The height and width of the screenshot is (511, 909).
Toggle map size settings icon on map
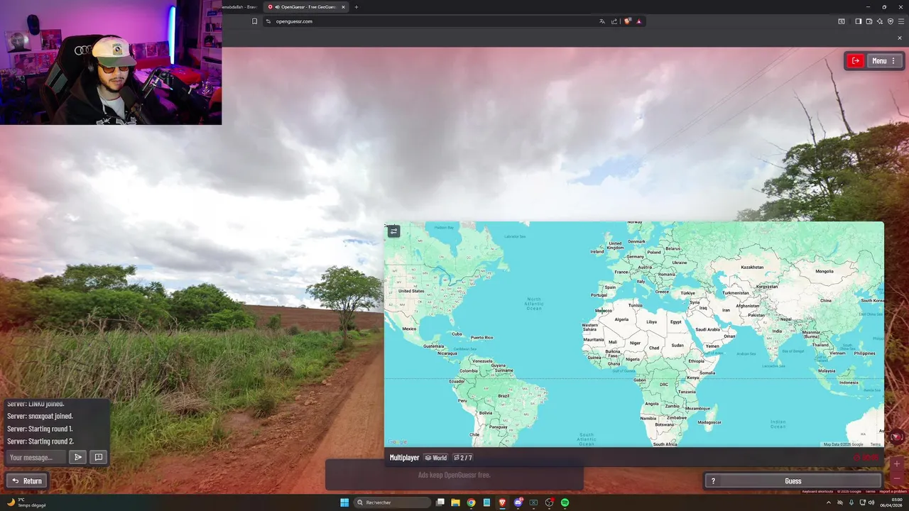point(394,231)
